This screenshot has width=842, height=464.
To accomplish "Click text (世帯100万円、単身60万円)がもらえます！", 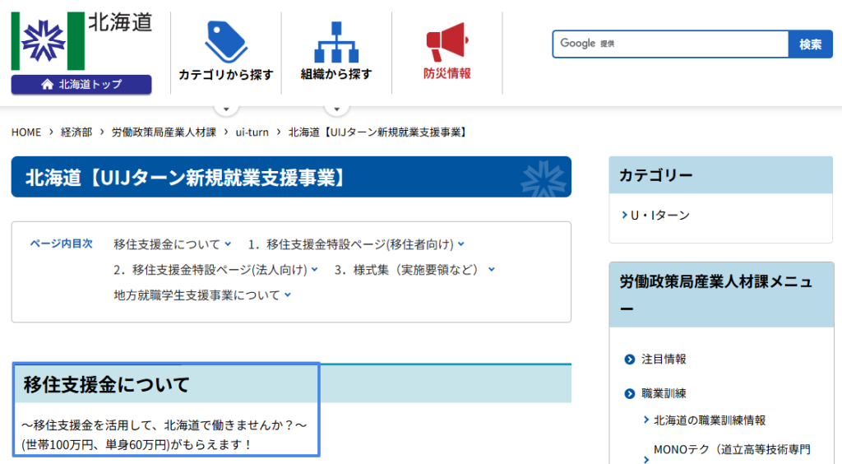I will (136, 444).
